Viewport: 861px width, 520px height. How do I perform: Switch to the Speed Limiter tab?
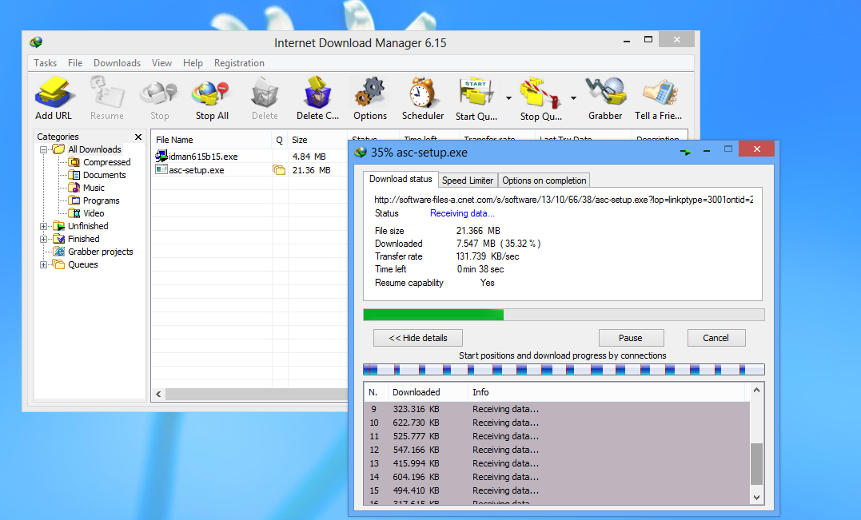[x=468, y=180]
